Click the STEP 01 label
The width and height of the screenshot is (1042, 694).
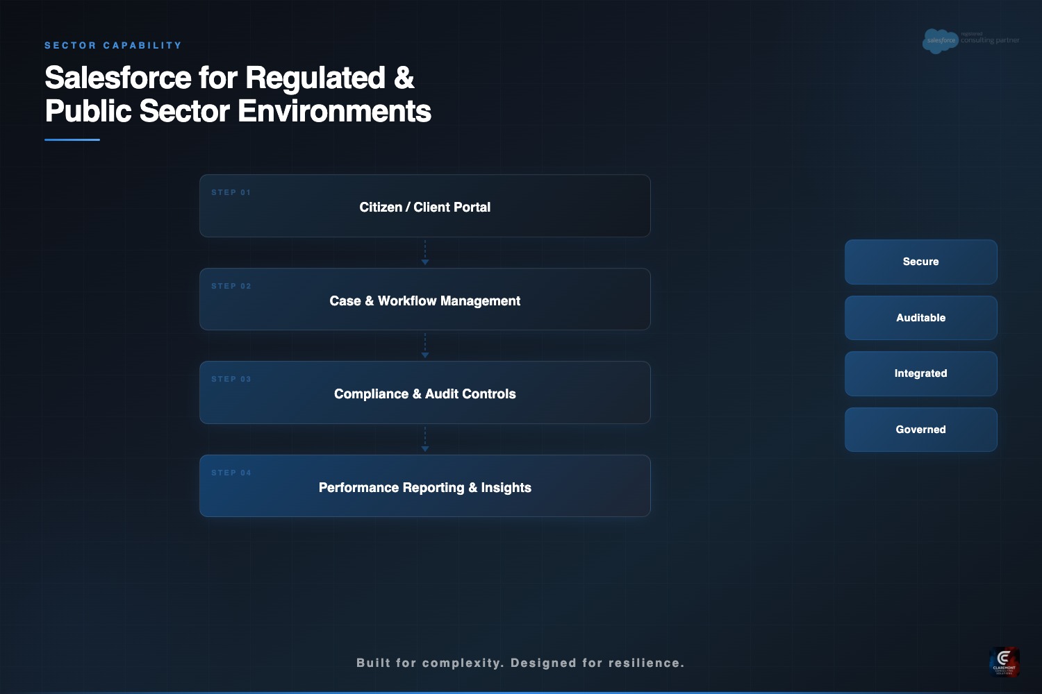coord(231,193)
